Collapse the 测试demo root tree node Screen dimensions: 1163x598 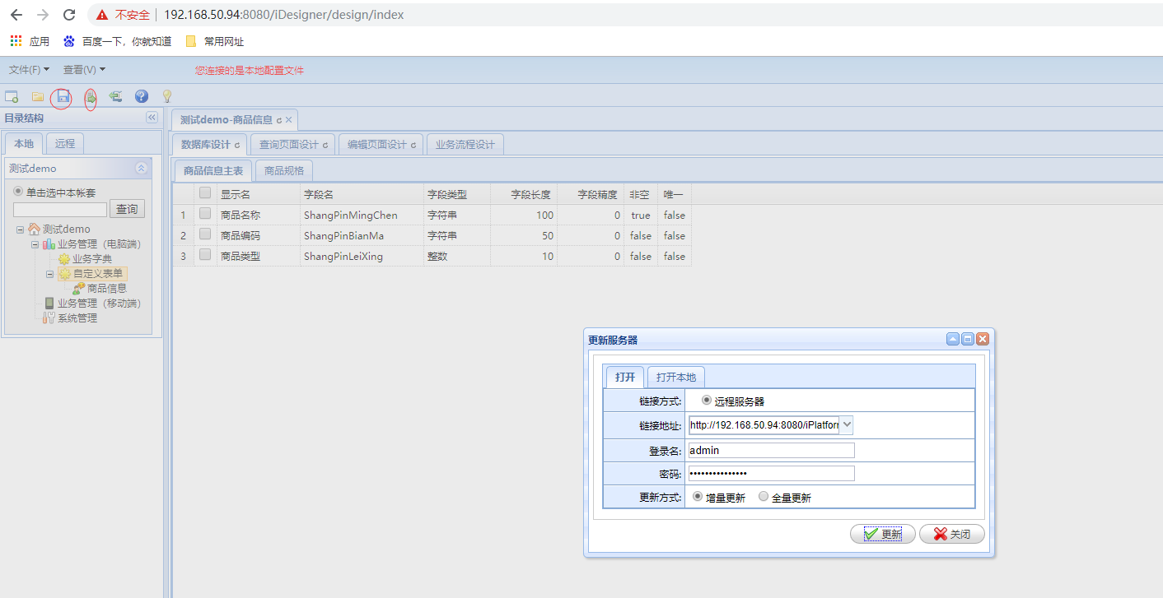pyautogui.click(x=20, y=229)
